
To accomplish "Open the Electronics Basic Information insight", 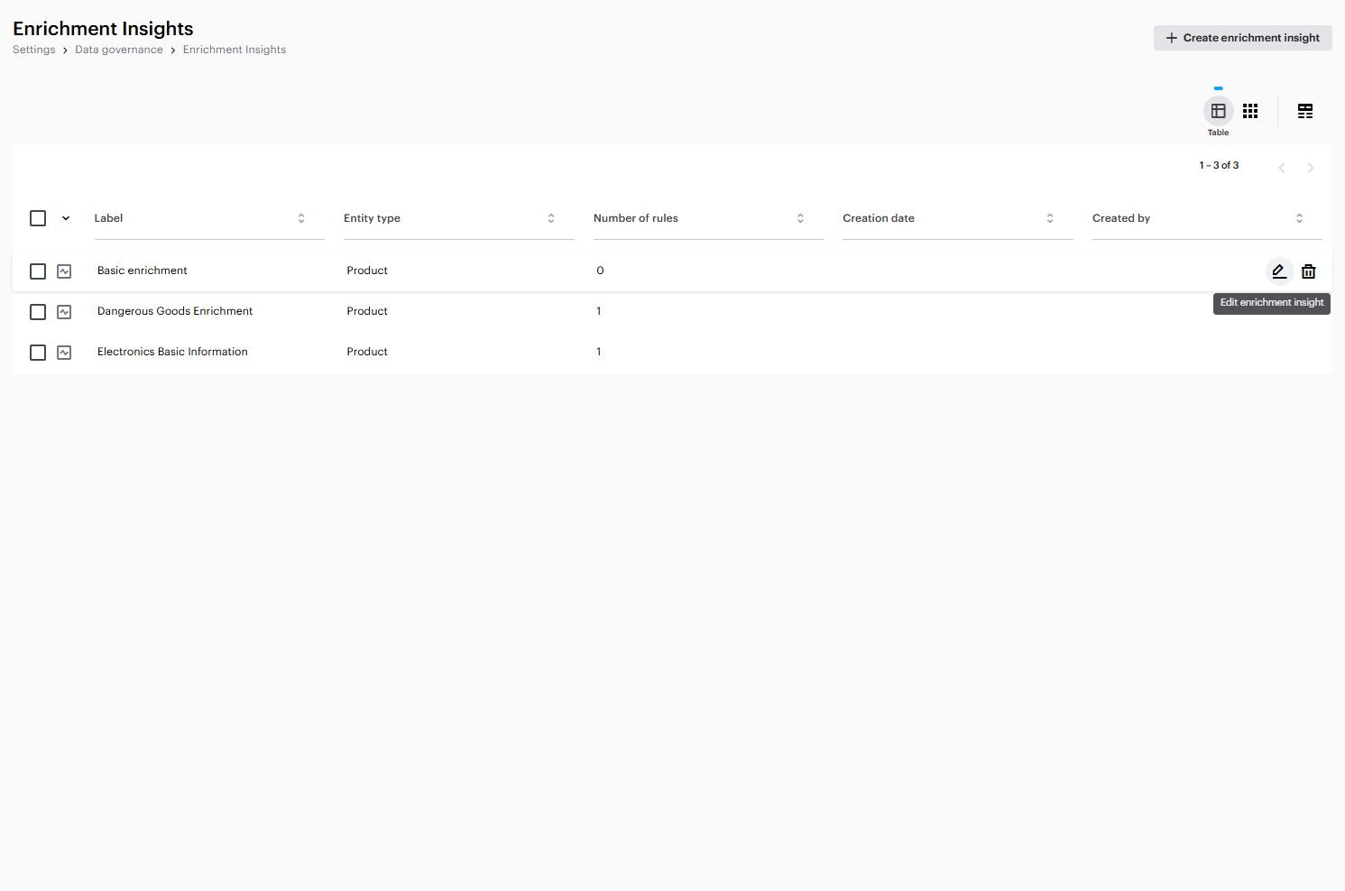I will point(172,352).
